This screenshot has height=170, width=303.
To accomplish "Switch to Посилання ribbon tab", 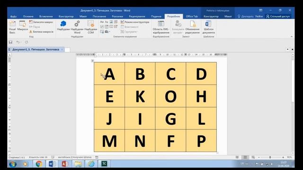I will [99, 17].
